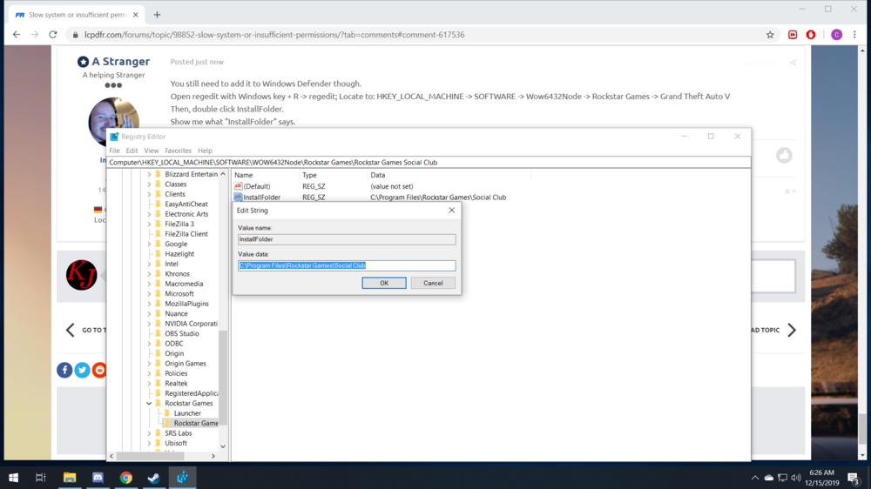Image resolution: width=871 pixels, height=489 pixels.
Task: Click OK in the Edit String dialog
Action: click(384, 283)
